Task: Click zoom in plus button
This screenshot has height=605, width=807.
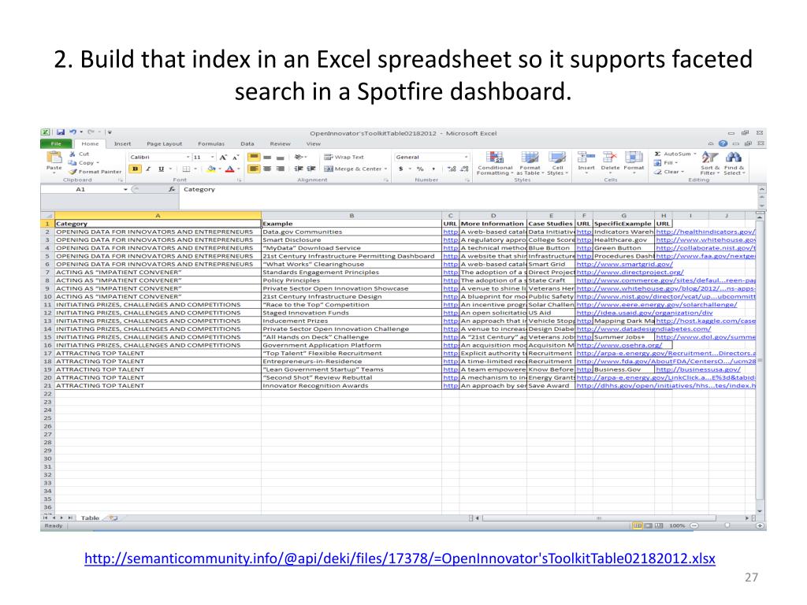Action: 760,525
